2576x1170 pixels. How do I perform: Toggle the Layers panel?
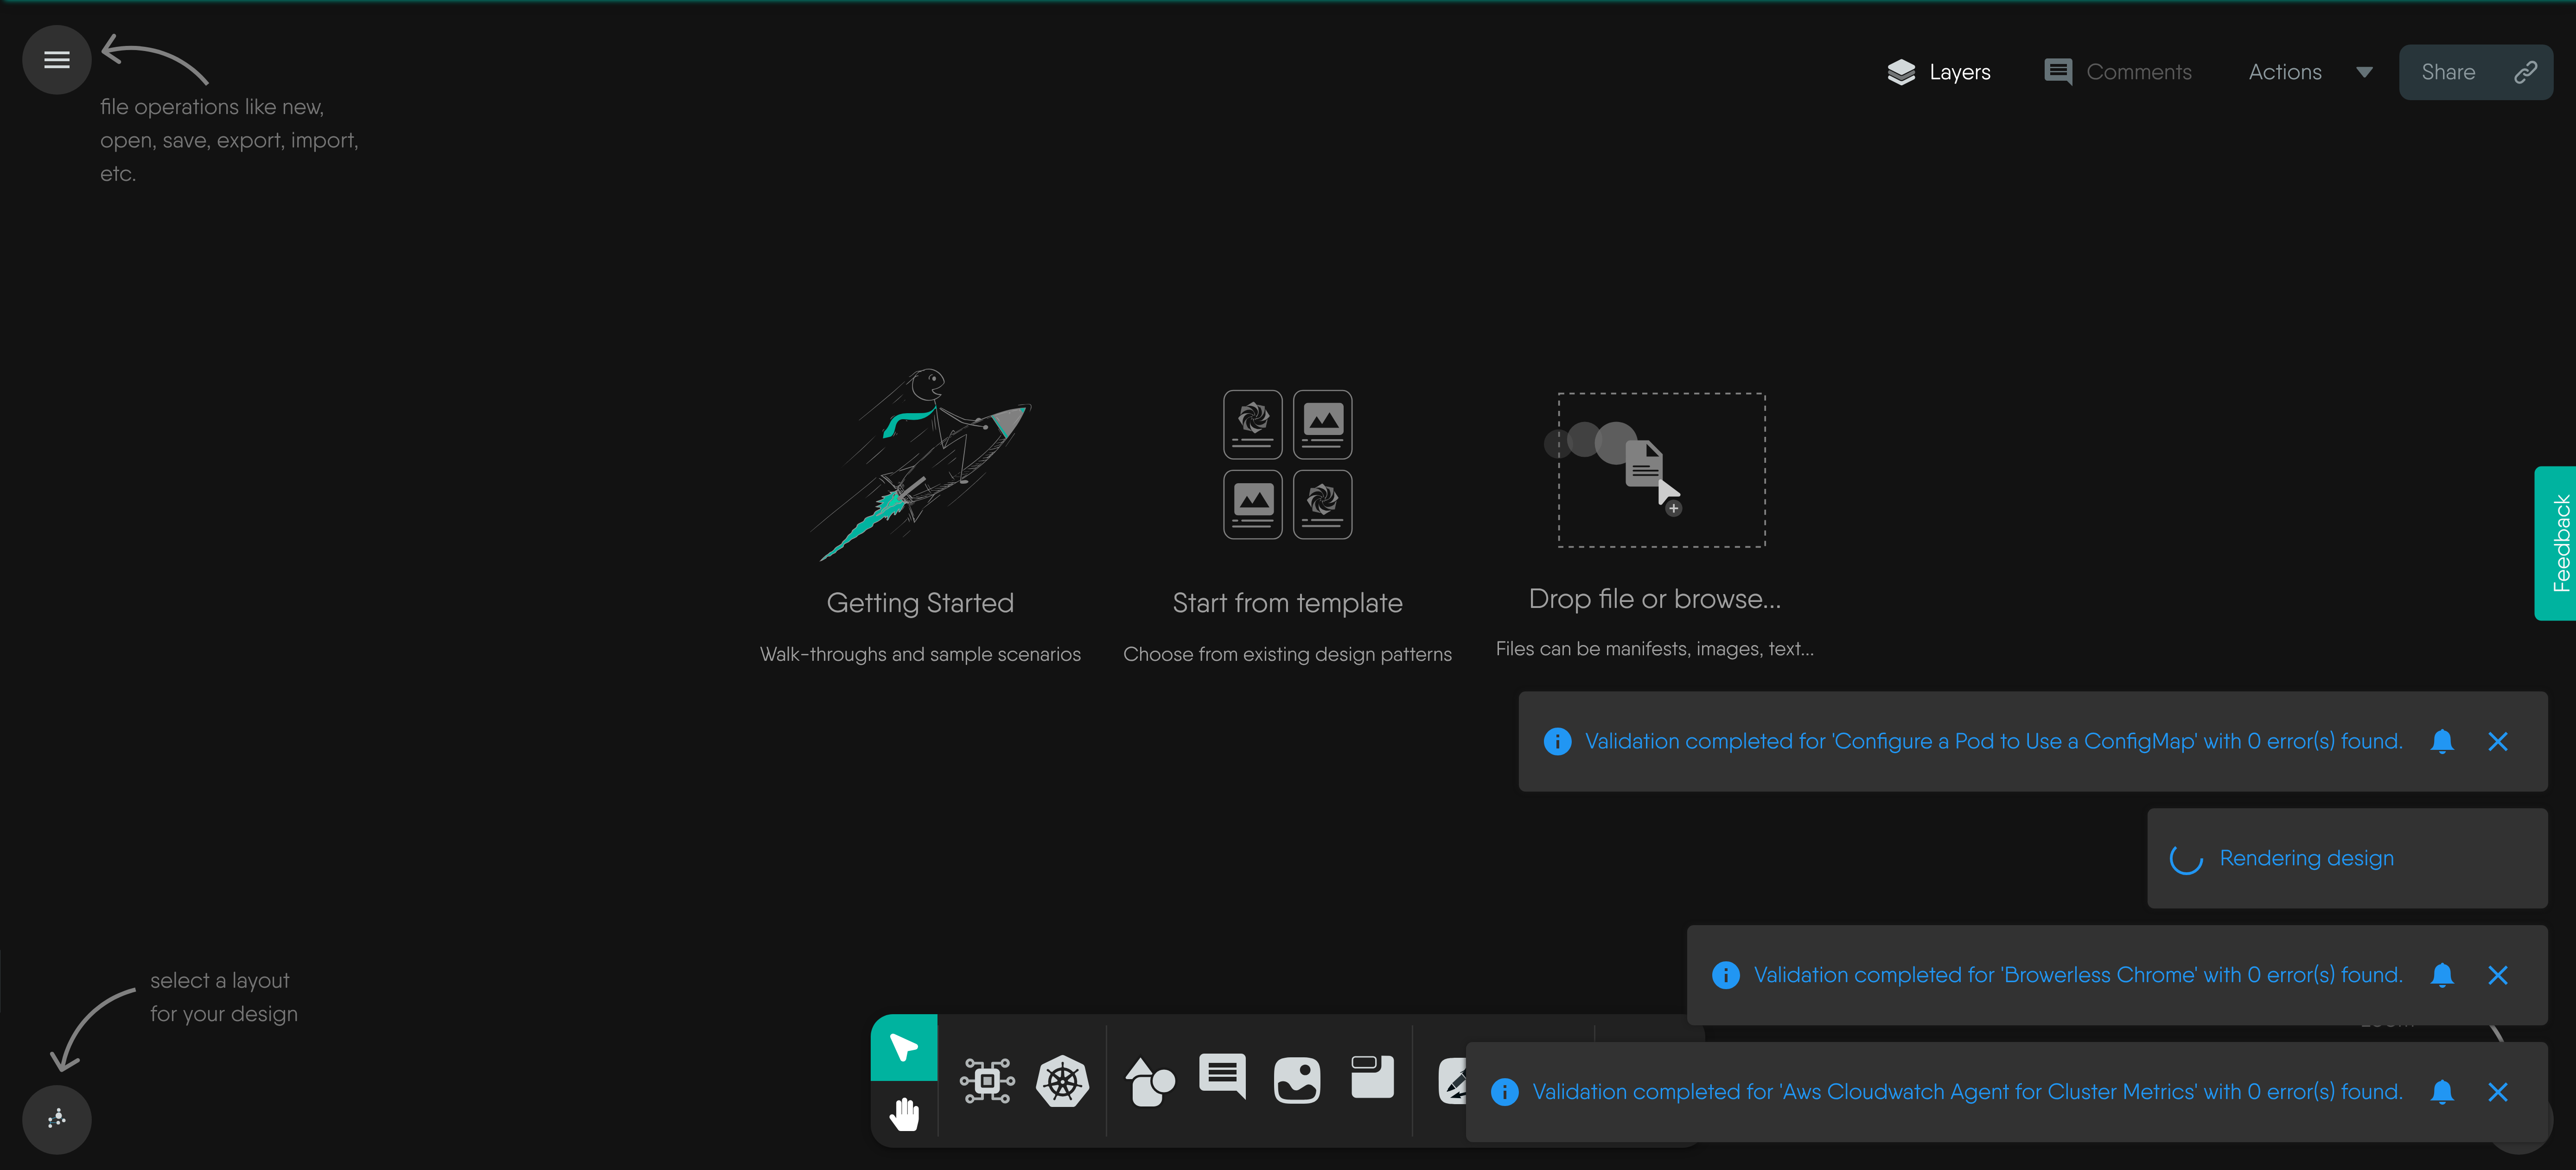(x=1939, y=72)
